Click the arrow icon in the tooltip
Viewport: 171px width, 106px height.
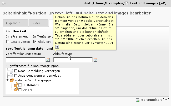(x=57, y=47)
